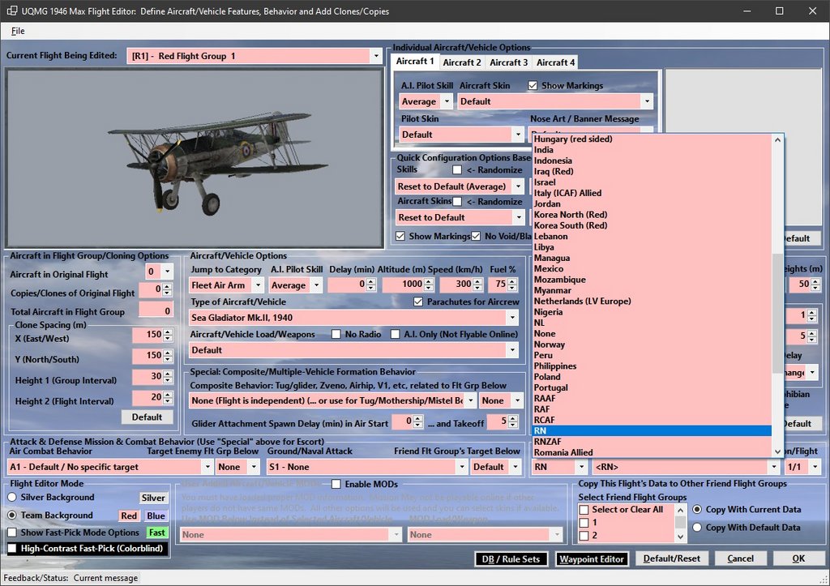Select the Silver Background radio button

12,497
